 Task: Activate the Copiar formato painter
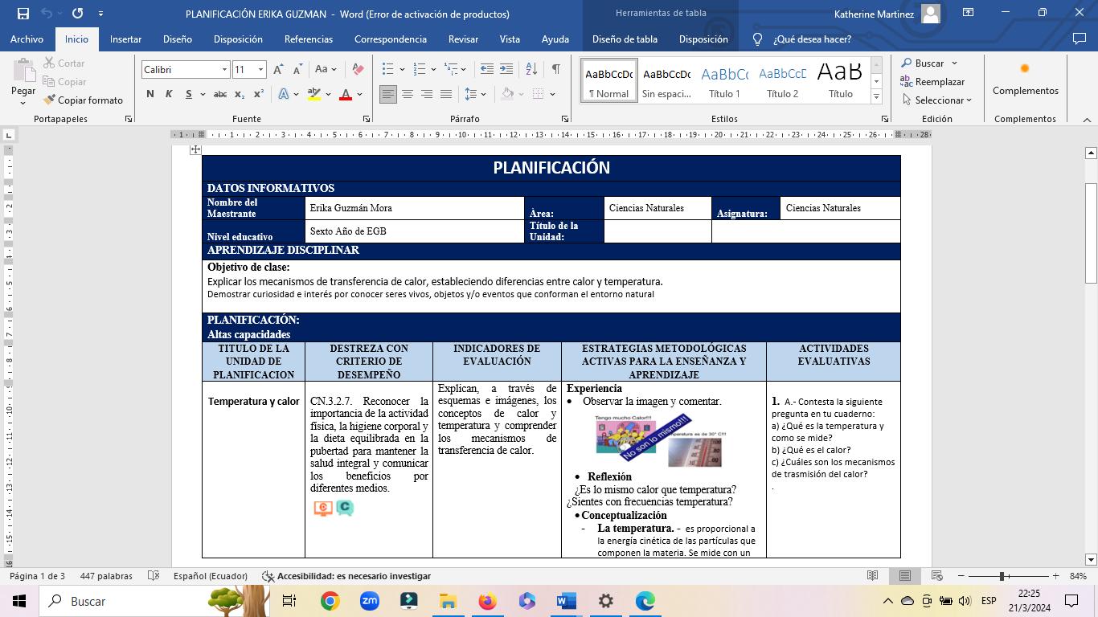coord(84,100)
